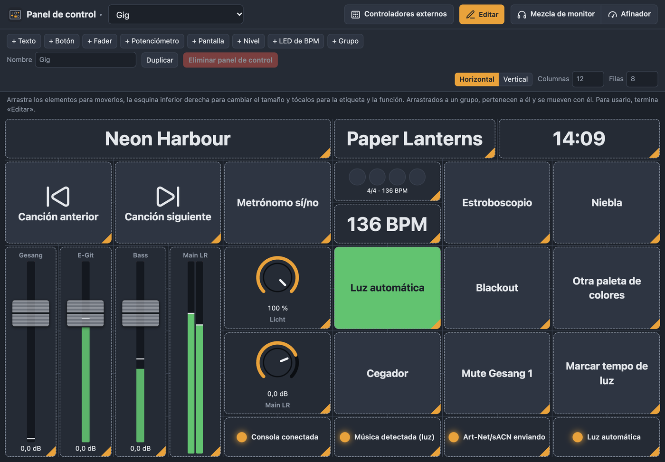Click resize corner of Cegador tile
665x462 pixels.
tap(436, 409)
